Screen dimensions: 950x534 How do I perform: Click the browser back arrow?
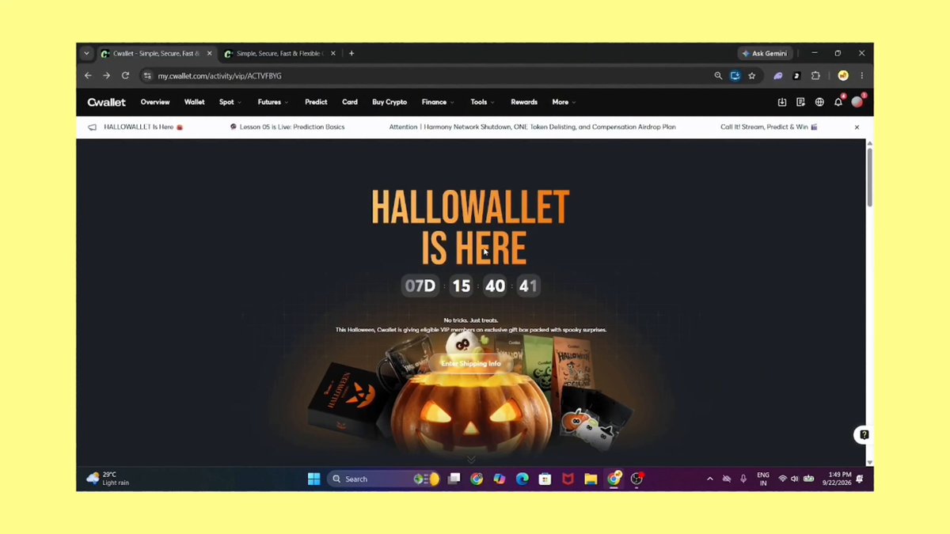pos(88,76)
